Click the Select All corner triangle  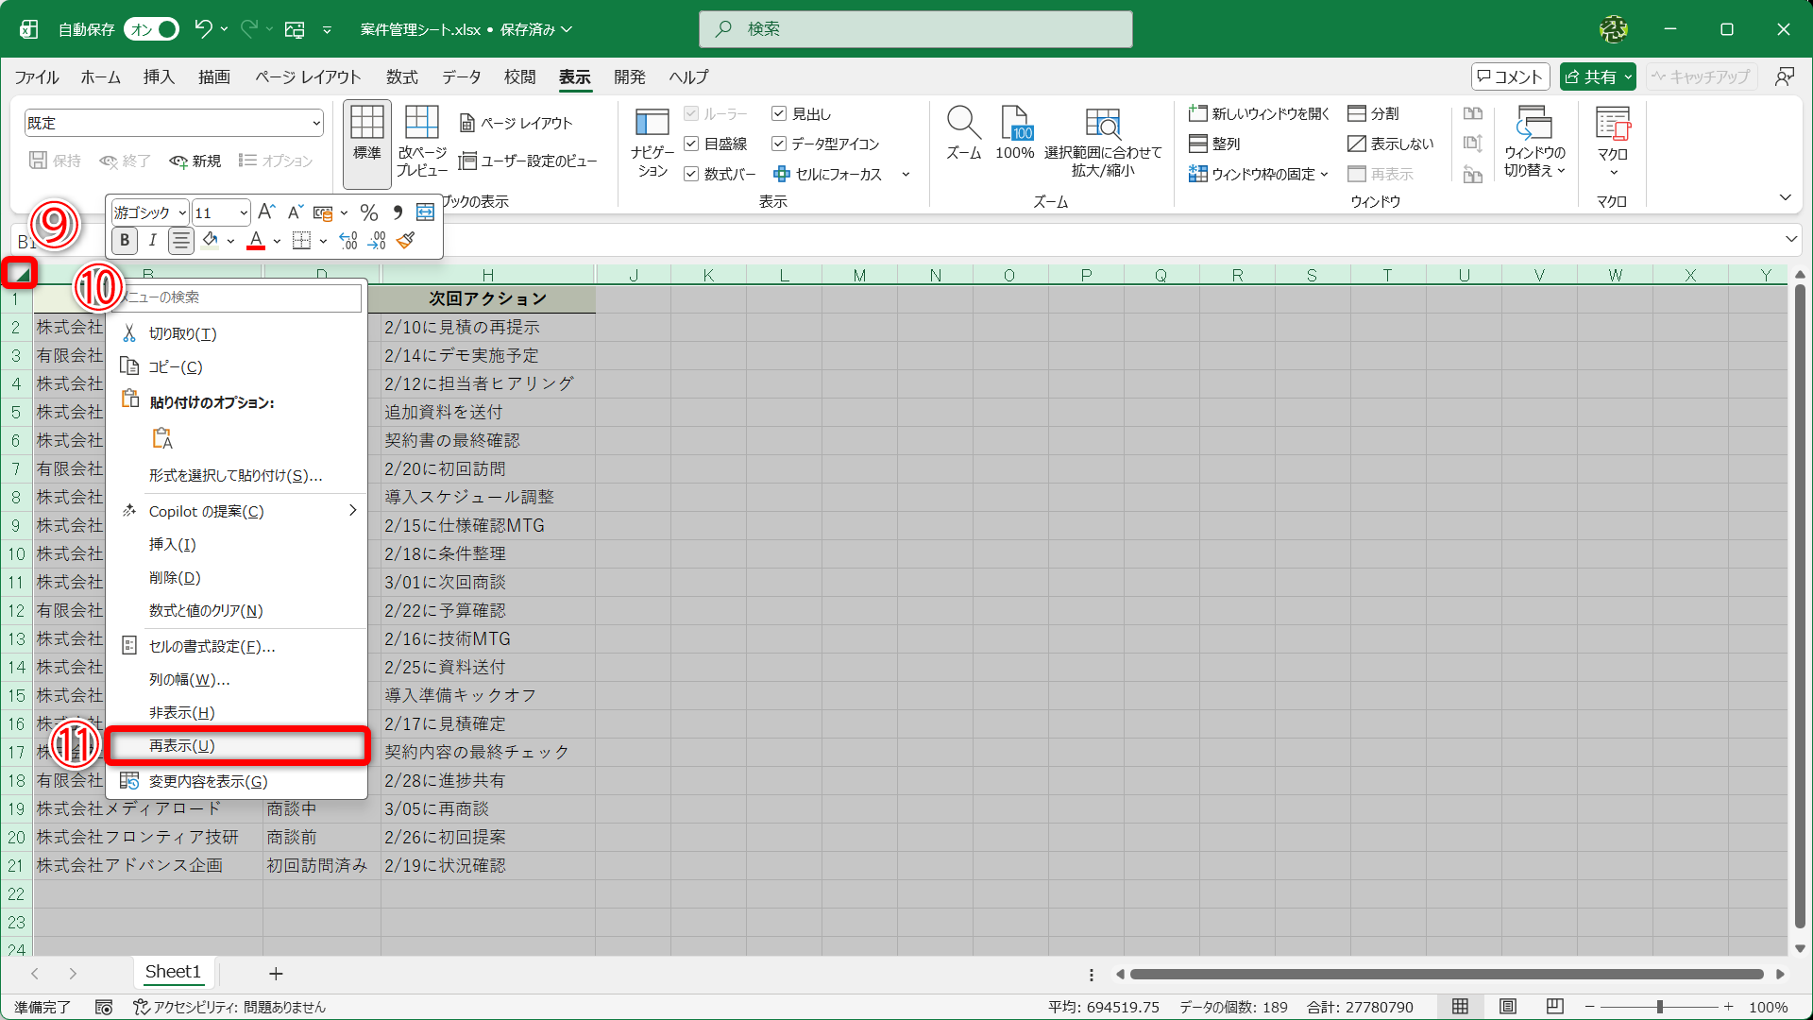pyautogui.click(x=20, y=274)
